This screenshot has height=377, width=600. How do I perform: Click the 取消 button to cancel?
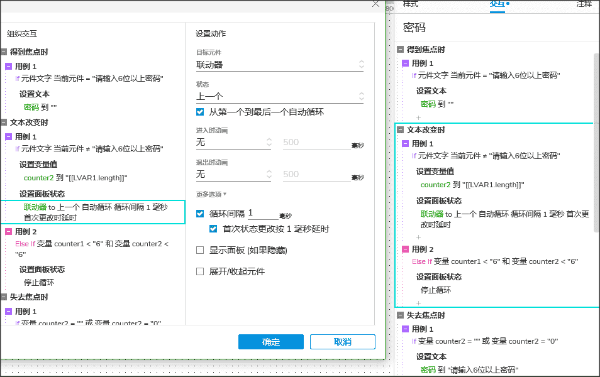coord(343,342)
